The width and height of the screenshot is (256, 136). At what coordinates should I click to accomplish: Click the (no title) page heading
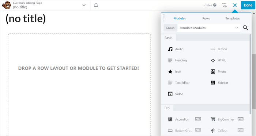coord(26,19)
